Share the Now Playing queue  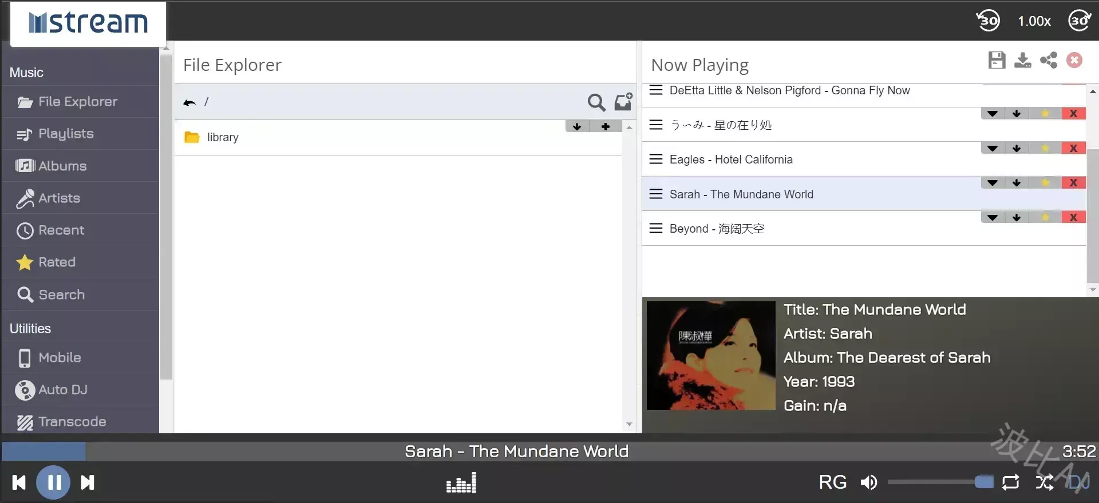click(x=1049, y=60)
